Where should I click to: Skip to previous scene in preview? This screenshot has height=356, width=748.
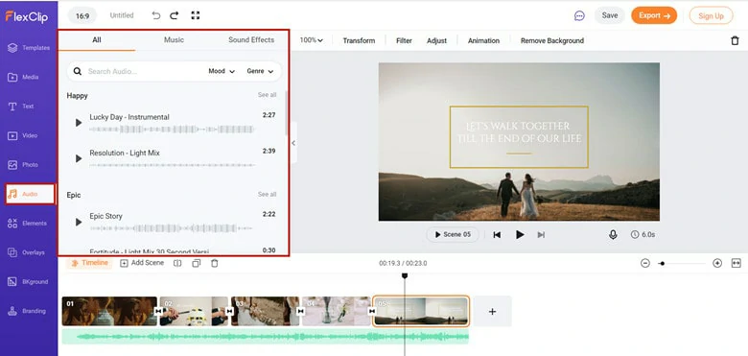pos(497,235)
